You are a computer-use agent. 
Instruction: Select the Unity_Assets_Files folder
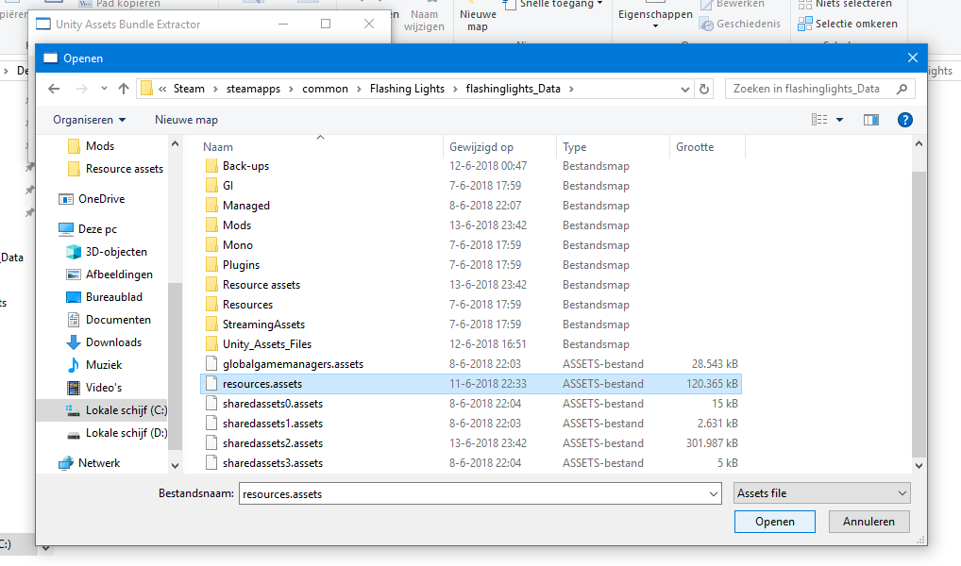point(266,344)
